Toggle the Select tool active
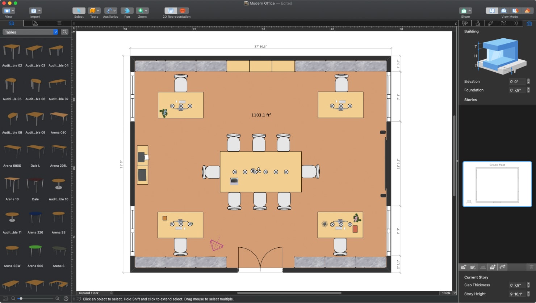 click(x=79, y=10)
